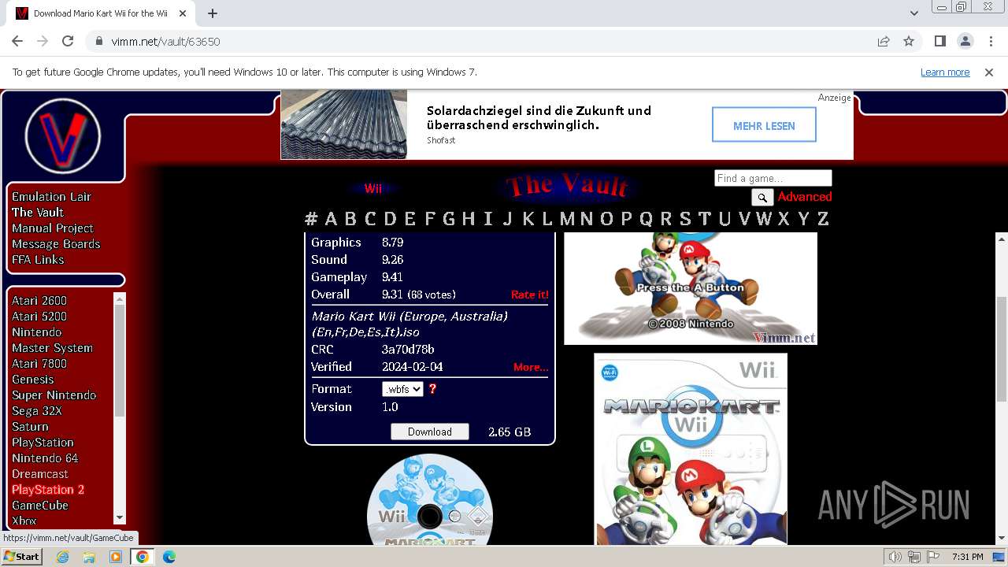Click the site info lock icon

click(x=98, y=41)
